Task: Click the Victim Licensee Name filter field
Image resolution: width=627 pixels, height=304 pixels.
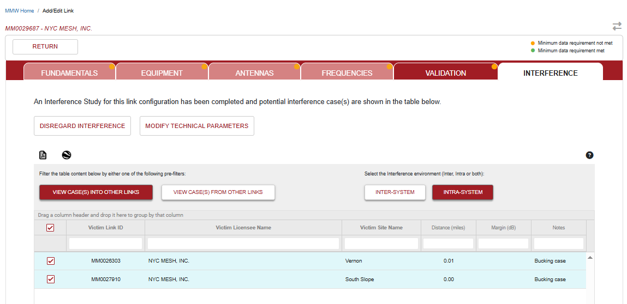Action: click(243, 244)
